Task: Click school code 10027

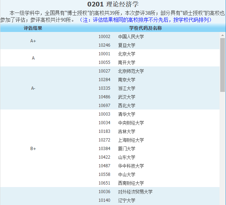Action: click(x=104, y=71)
